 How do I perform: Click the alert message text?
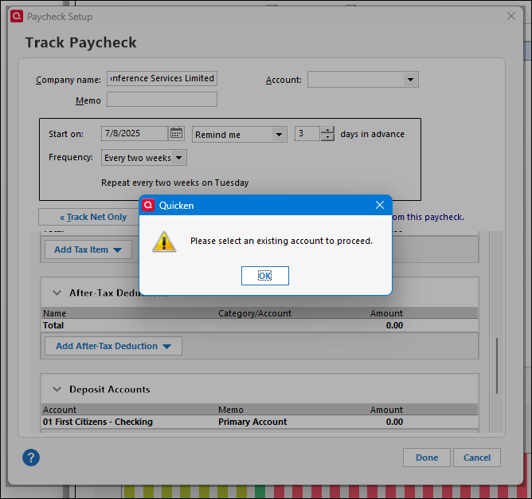pos(281,241)
